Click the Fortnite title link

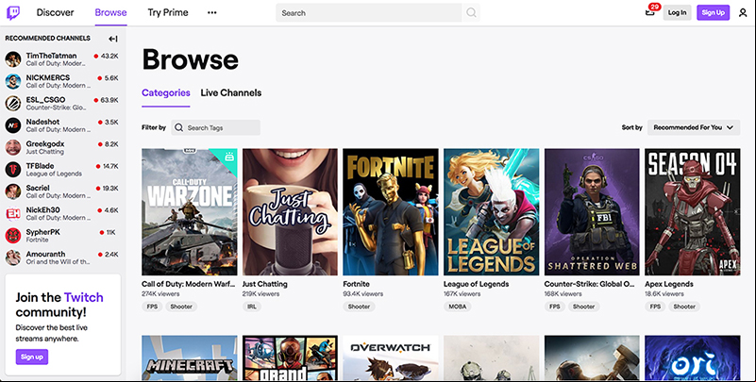(x=357, y=284)
